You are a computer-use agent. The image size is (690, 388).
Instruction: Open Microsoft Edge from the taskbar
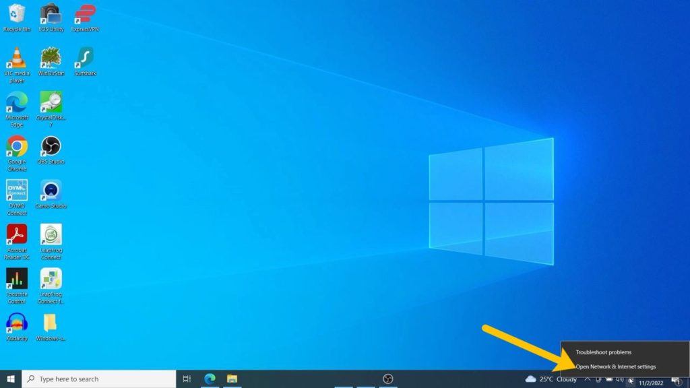tap(210, 379)
